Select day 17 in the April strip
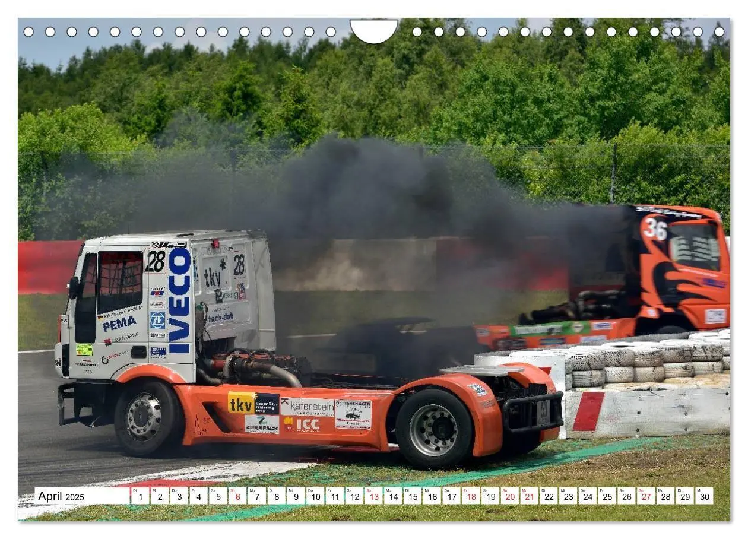Image resolution: width=748 pixels, height=539 pixels. (x=451, y=496)
